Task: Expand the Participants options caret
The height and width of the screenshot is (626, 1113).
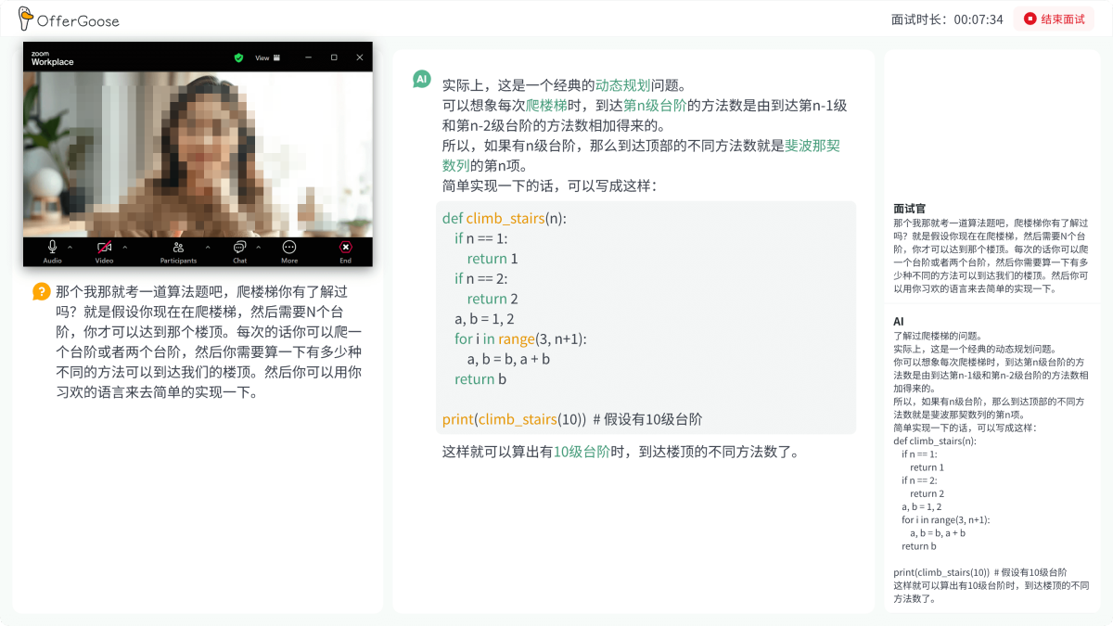Action: pyautogui.click(x=208, y=247)
